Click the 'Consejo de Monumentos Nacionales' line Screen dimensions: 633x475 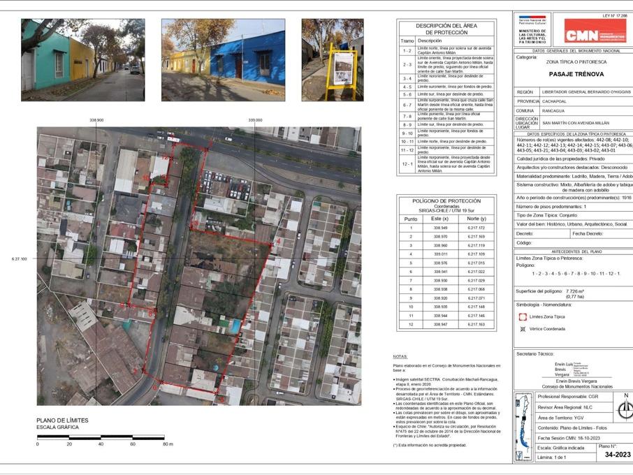[577, 386]
